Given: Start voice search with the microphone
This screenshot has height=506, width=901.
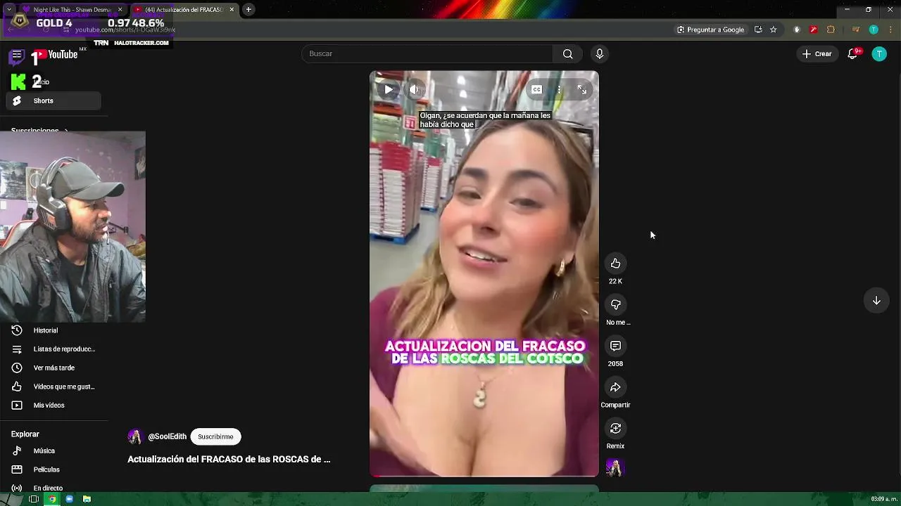Looking at the screenshot, I should 600,54.
